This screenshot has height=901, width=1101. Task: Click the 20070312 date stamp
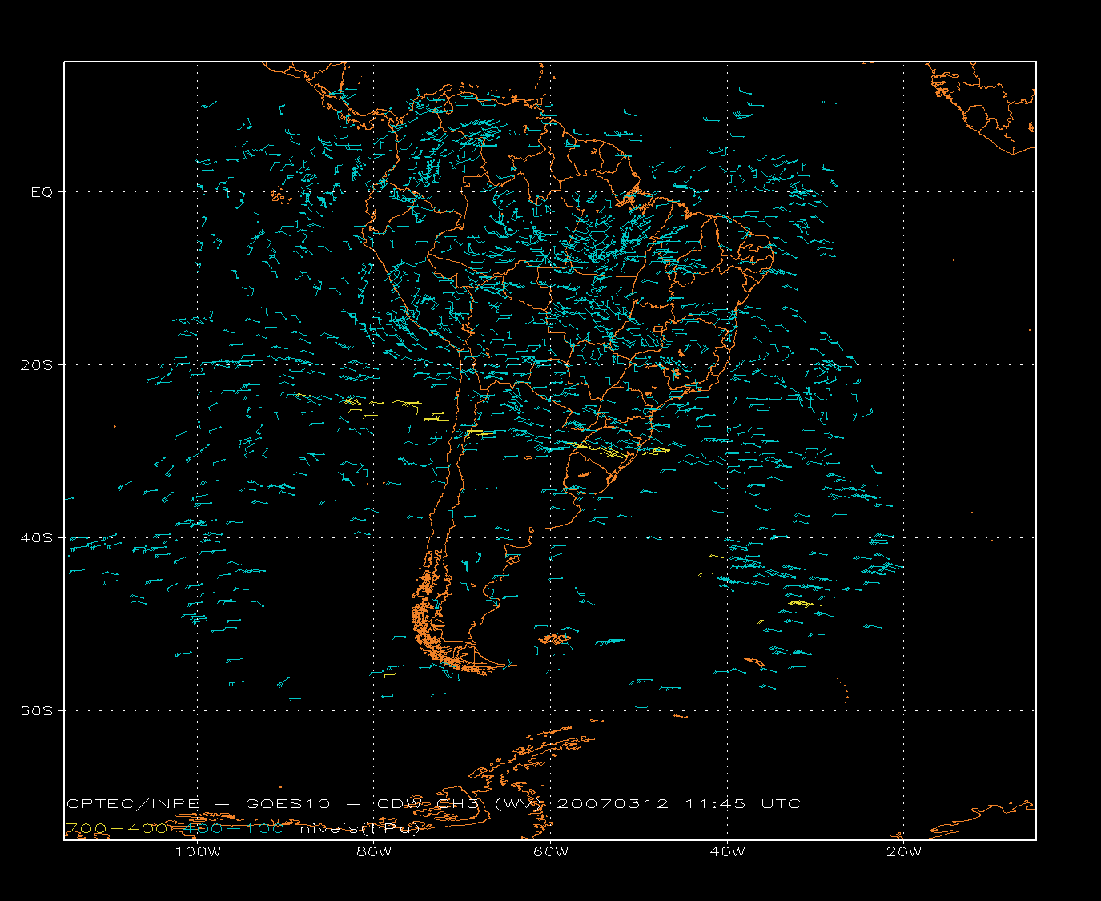point(613,803)
